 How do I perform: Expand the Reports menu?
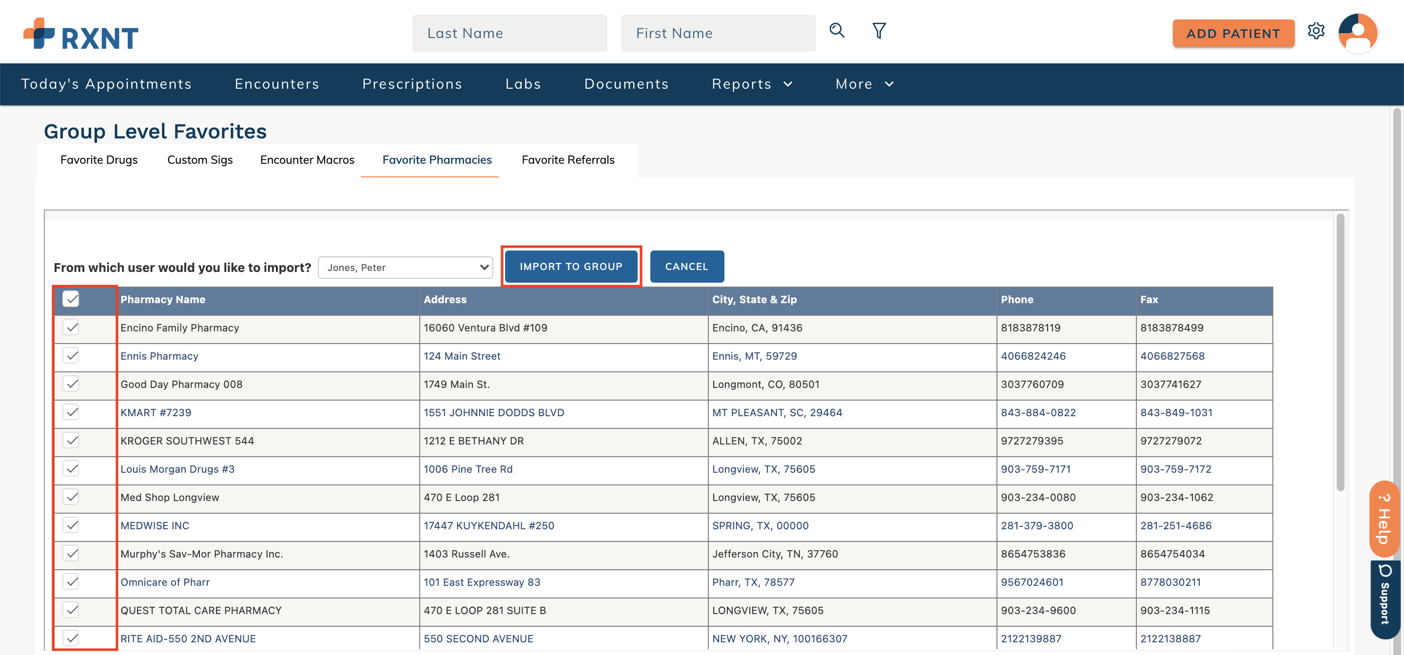point(752,84)
